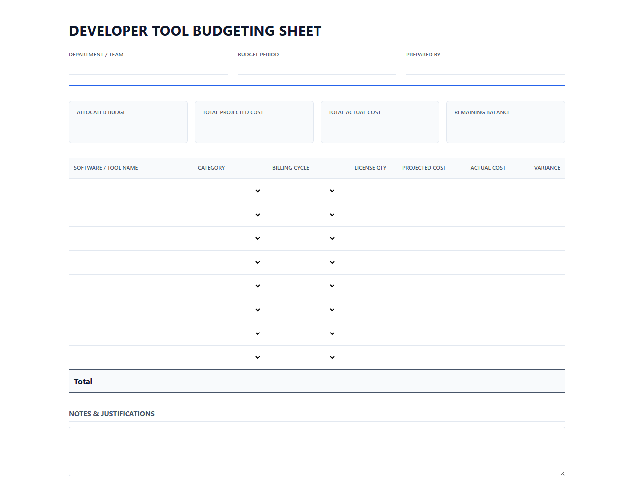Image resolution: width=634 pixels, height=499 pixels.
Task: Click the "Category" column header
Action: [211, 168]
